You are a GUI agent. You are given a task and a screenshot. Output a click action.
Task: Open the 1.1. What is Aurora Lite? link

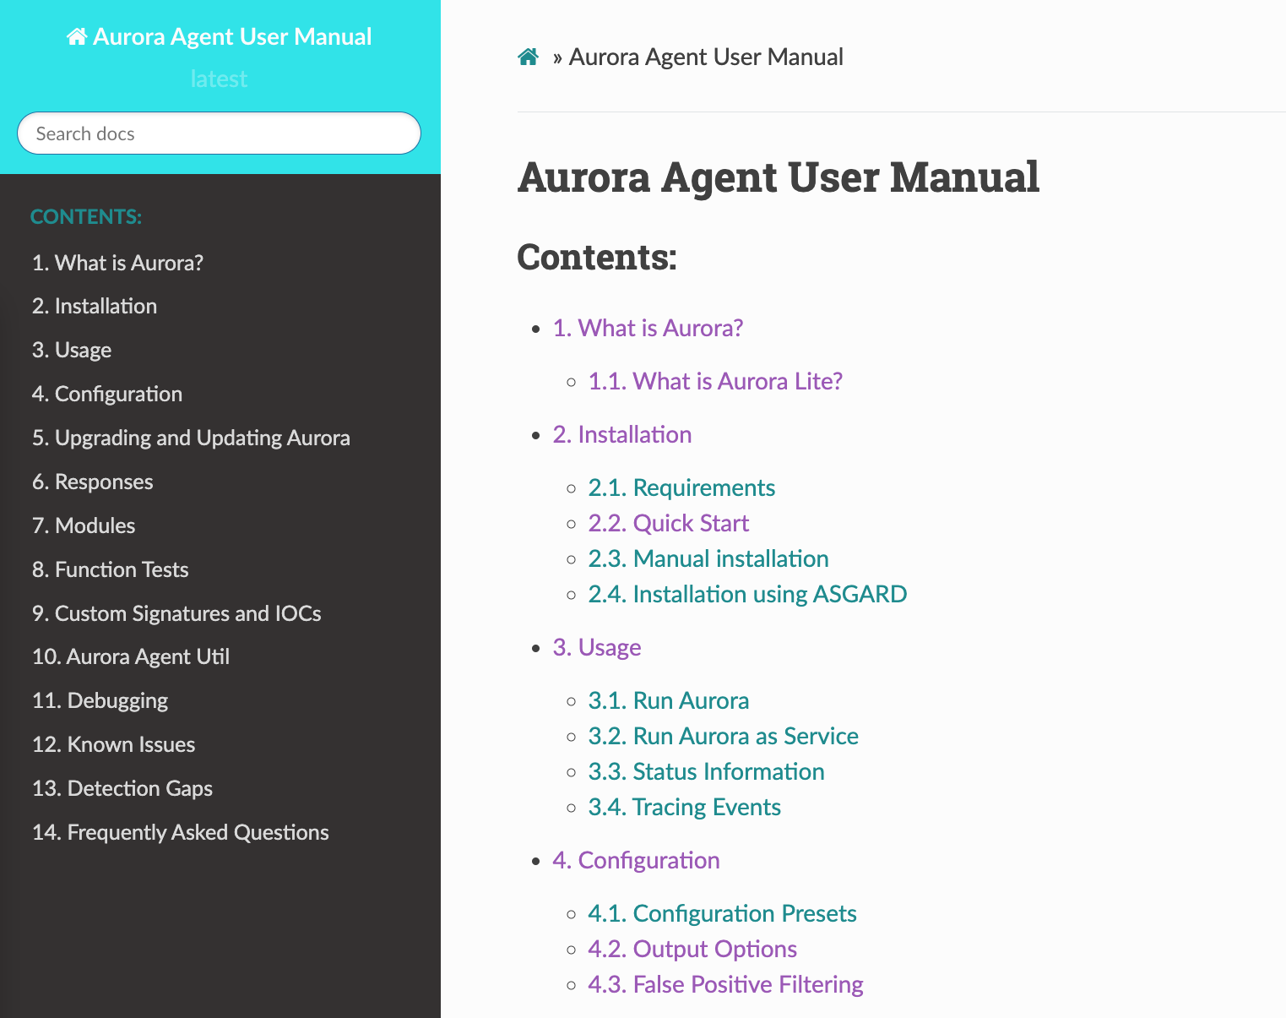(x=715, y=381)
